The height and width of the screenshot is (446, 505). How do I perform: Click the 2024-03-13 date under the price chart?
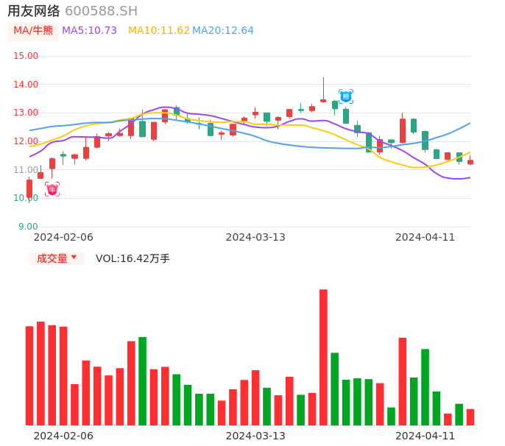coord(255,238)
